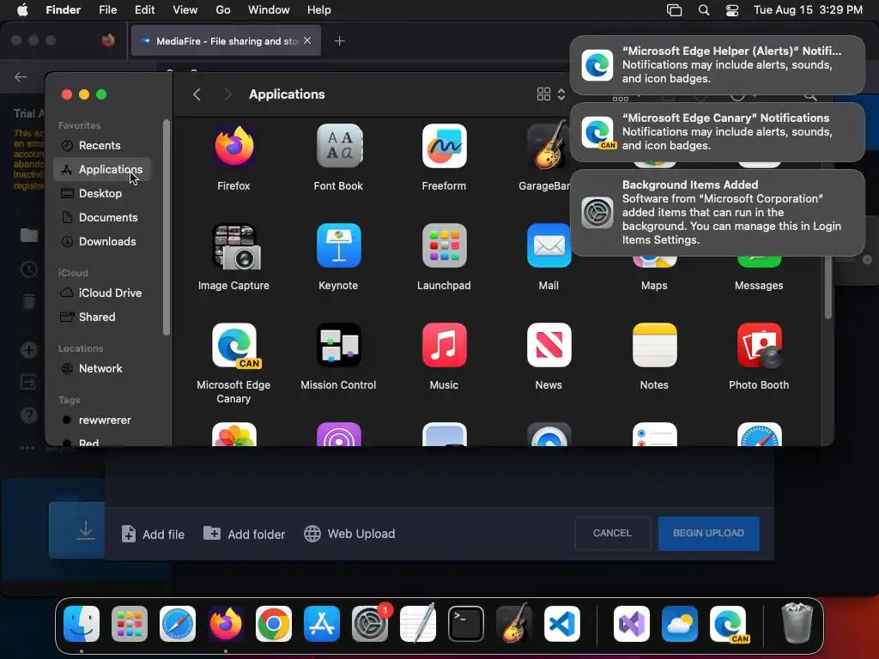Open the Microsoft Edge Canary Notifications banner
The width and height of the screenshot is (879, 659).
(x=717, y=132)
